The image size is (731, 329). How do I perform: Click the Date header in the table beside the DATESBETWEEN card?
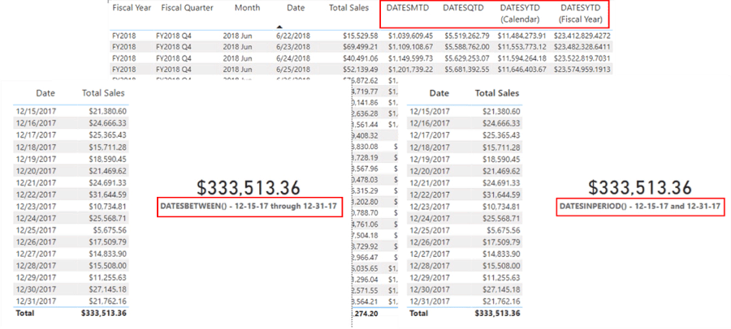(45, 93)
